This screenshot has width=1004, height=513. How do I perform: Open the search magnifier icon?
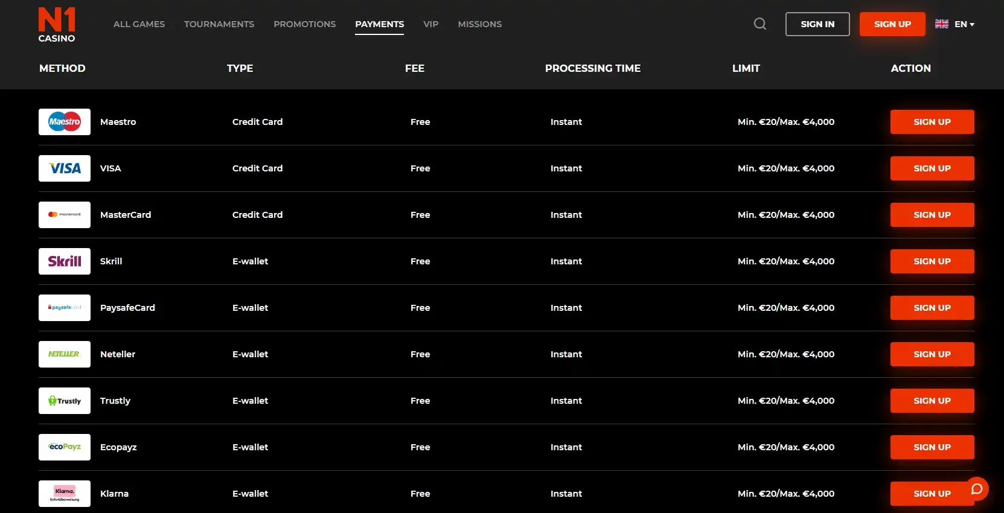tap(759, 24)
